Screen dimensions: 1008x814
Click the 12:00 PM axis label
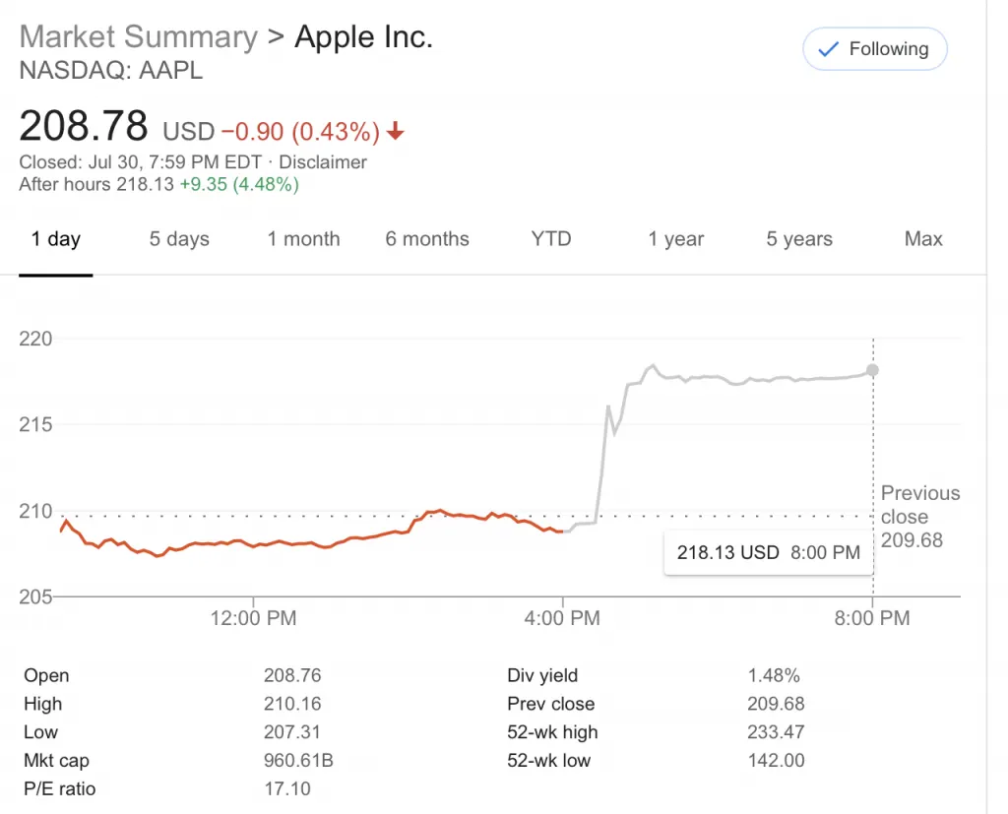point(254,618)
